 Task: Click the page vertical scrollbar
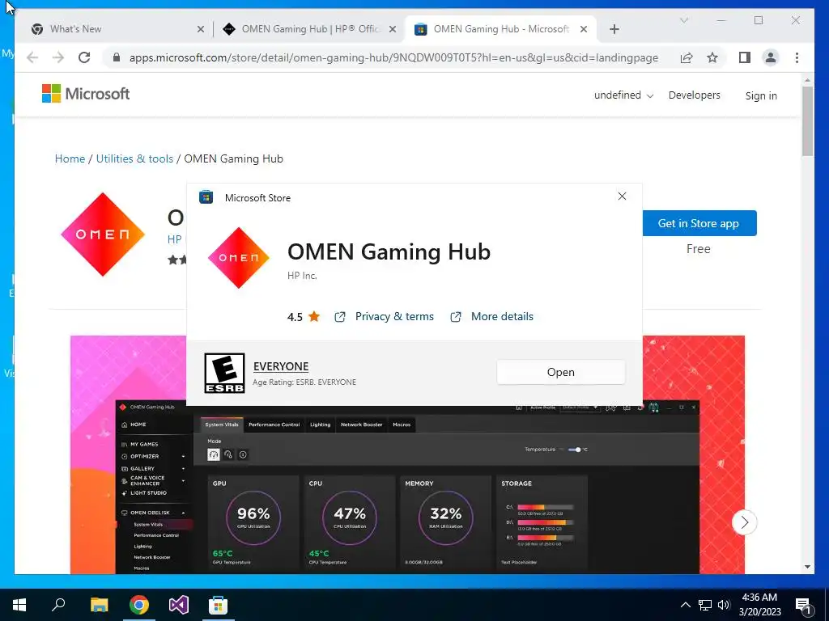(807, 122)
